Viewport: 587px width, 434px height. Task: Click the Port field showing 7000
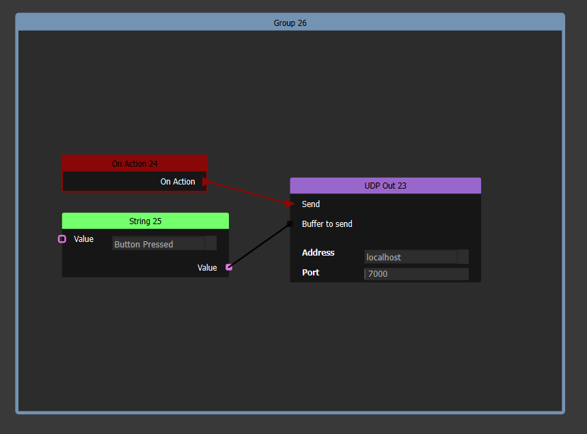[415, 273]
